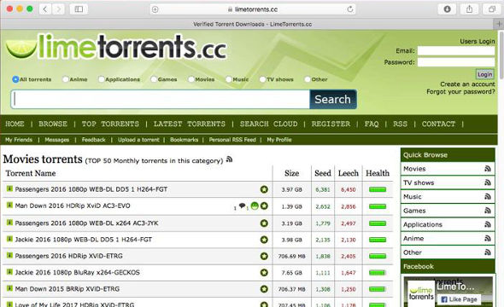The height and width of the screenshot is (307, 504).
Task: Select the Music radio button
Action: click(x=229, y=79)
